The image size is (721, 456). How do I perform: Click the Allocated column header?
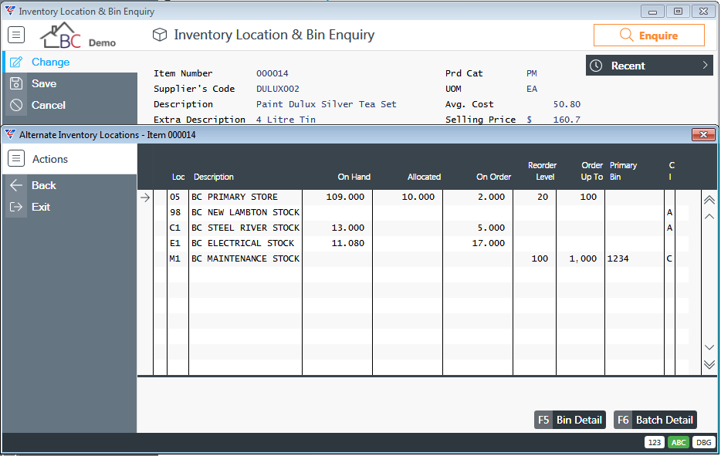[x=424, y=177]
